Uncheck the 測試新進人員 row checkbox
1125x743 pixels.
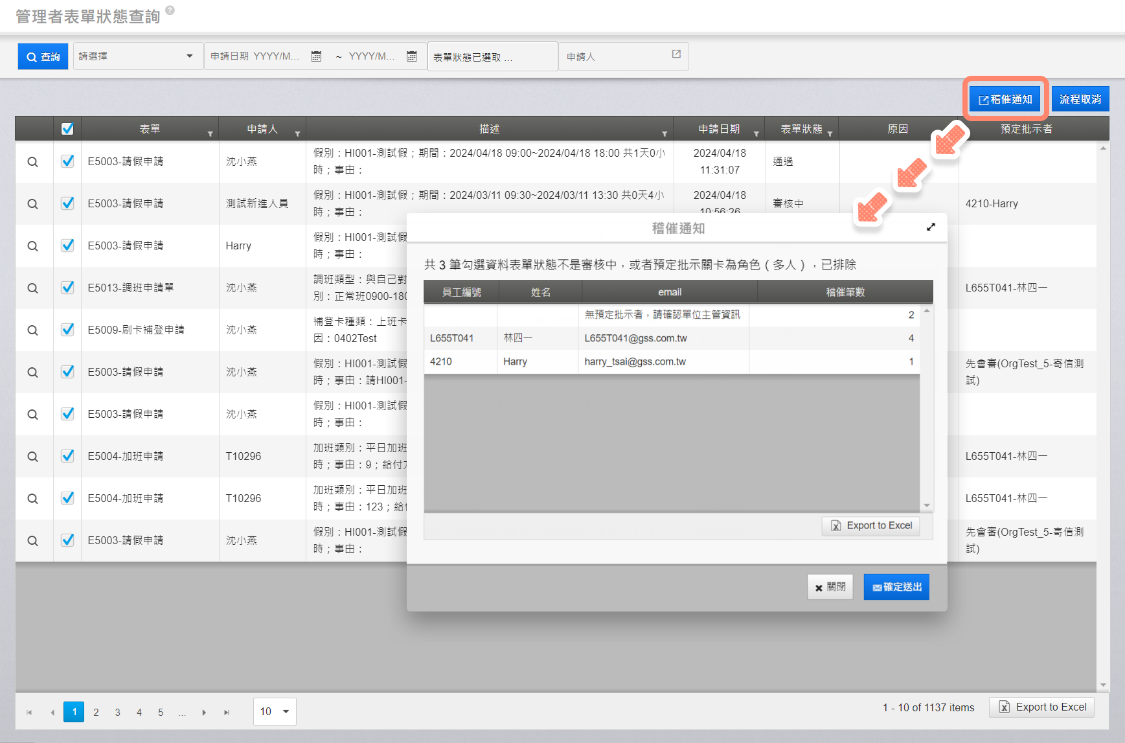(x=67, y=203)
